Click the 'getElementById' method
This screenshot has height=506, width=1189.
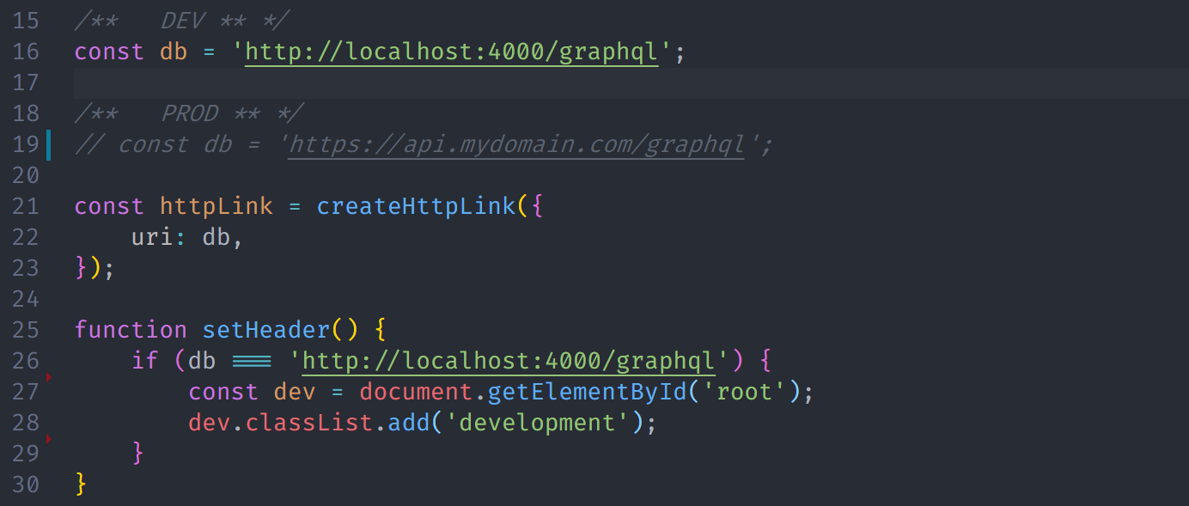[587, 392]
